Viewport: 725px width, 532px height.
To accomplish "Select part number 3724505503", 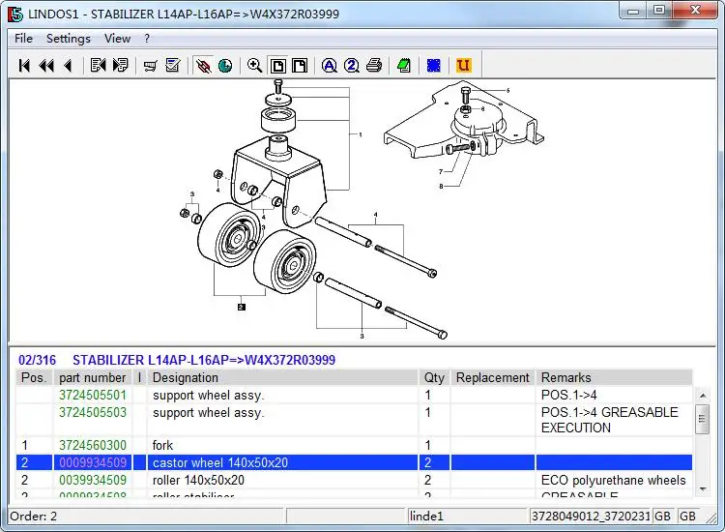I will coord(93,412).
